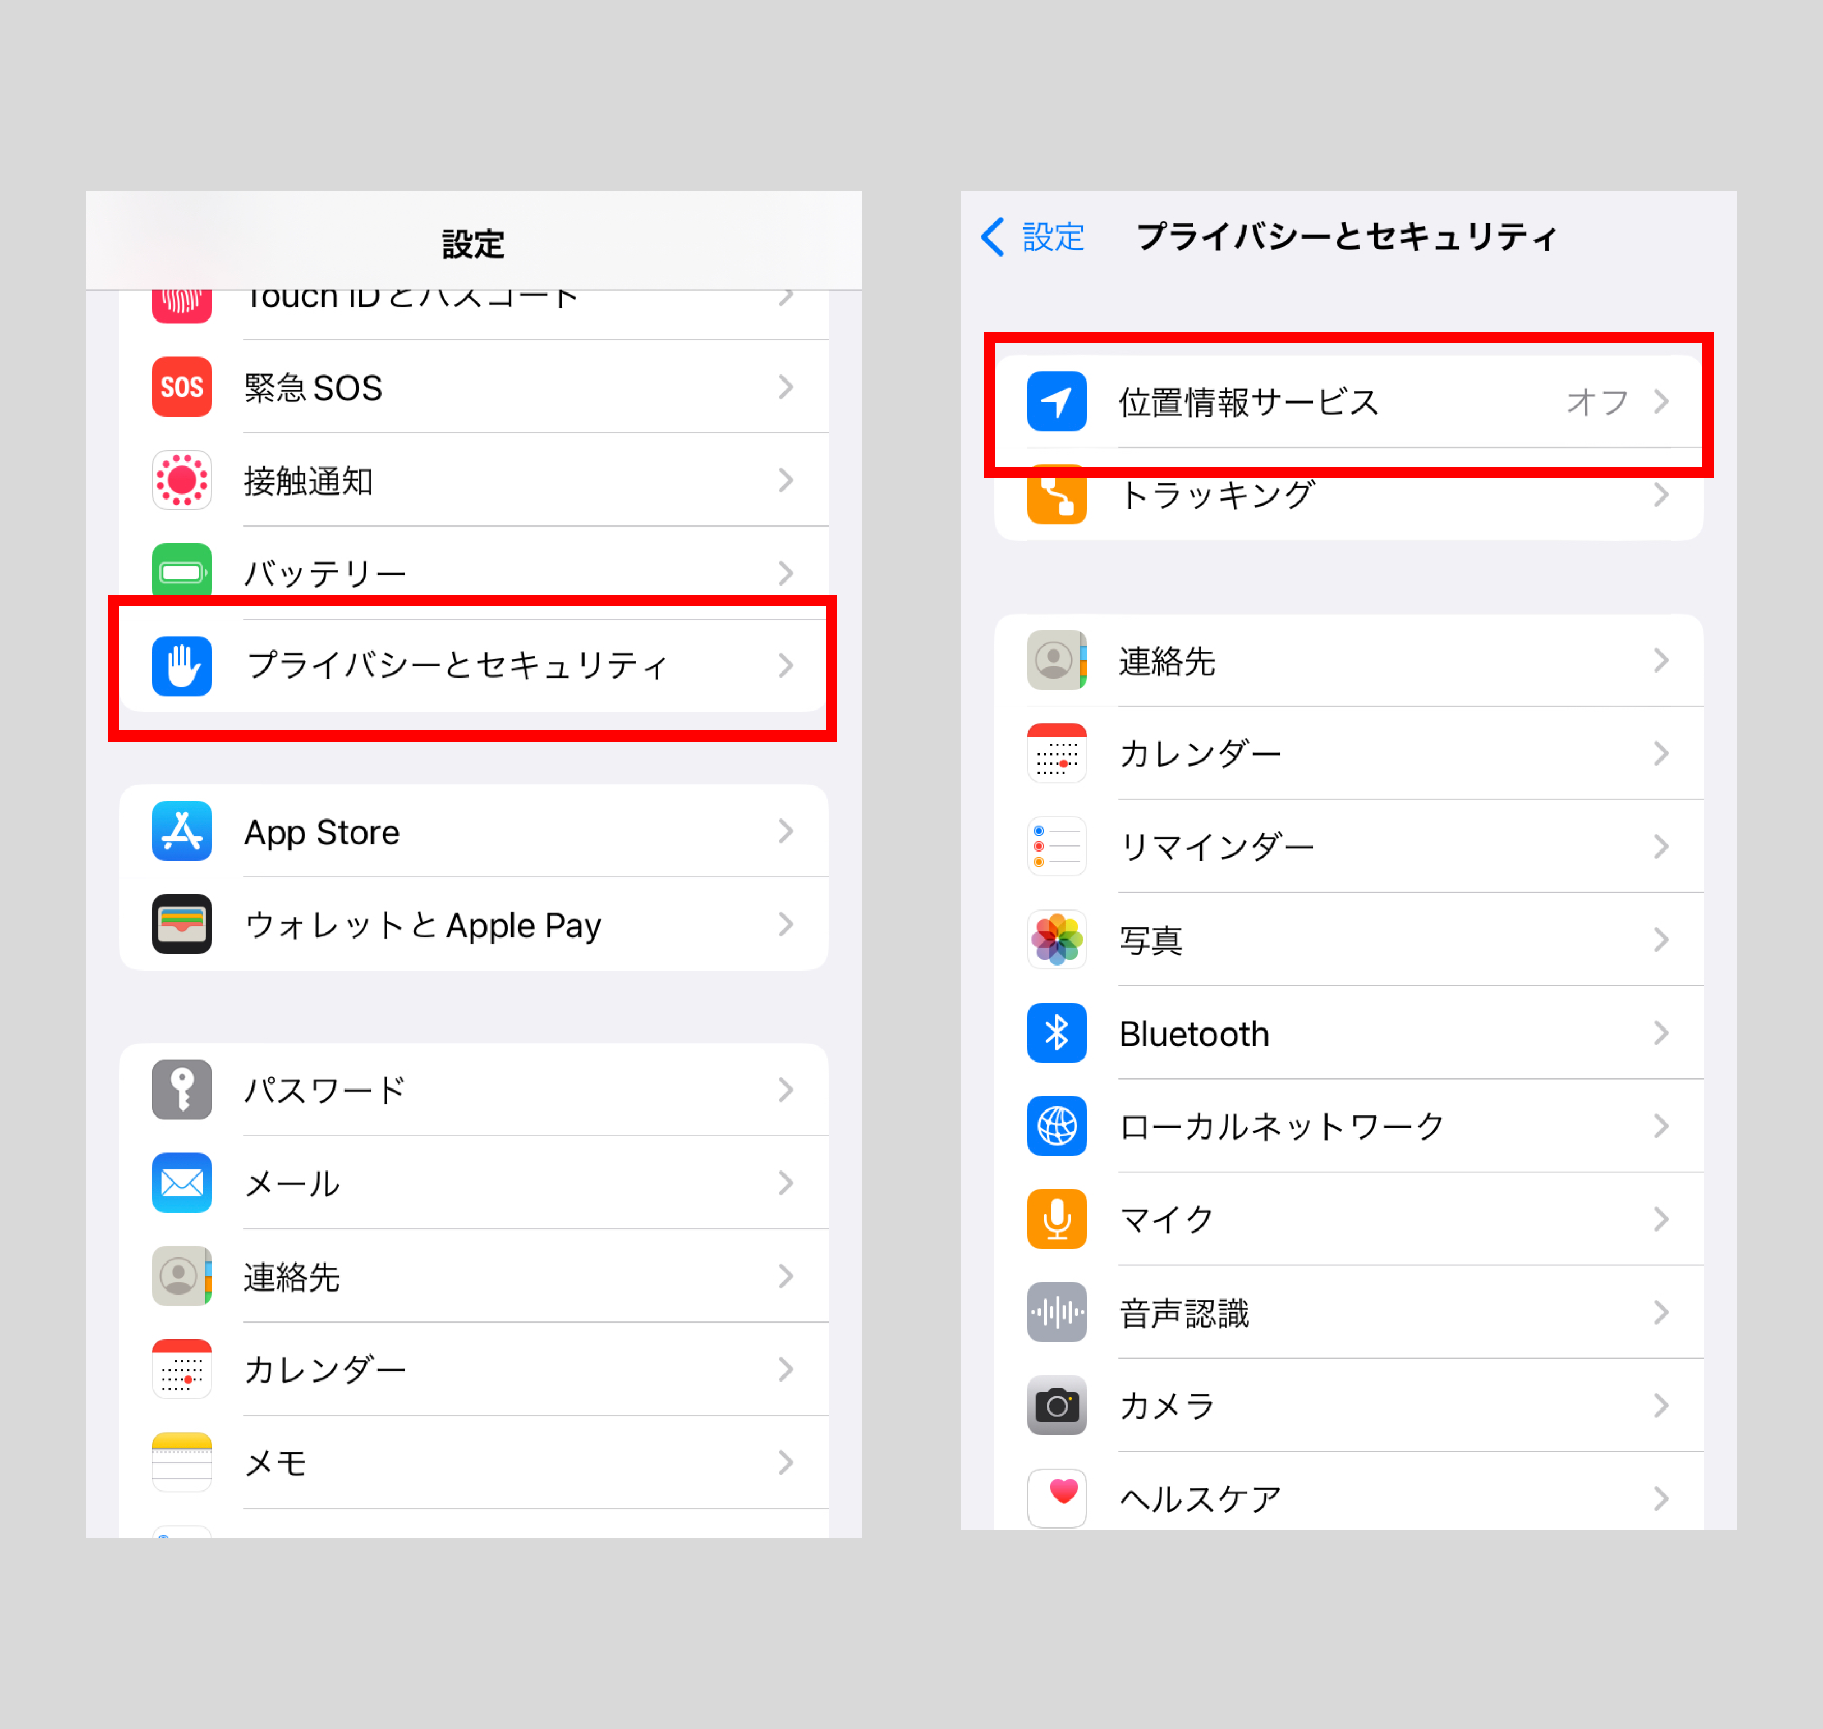Screen dimensions: 1823x1729
Task: Expand the バッテリー row chevron
Action: 786,573
